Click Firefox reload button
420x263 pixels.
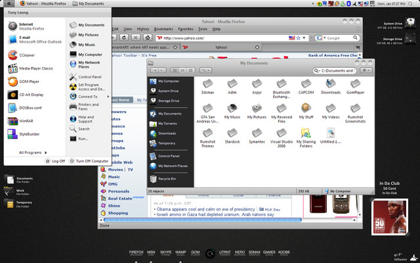tap(124, 38)
